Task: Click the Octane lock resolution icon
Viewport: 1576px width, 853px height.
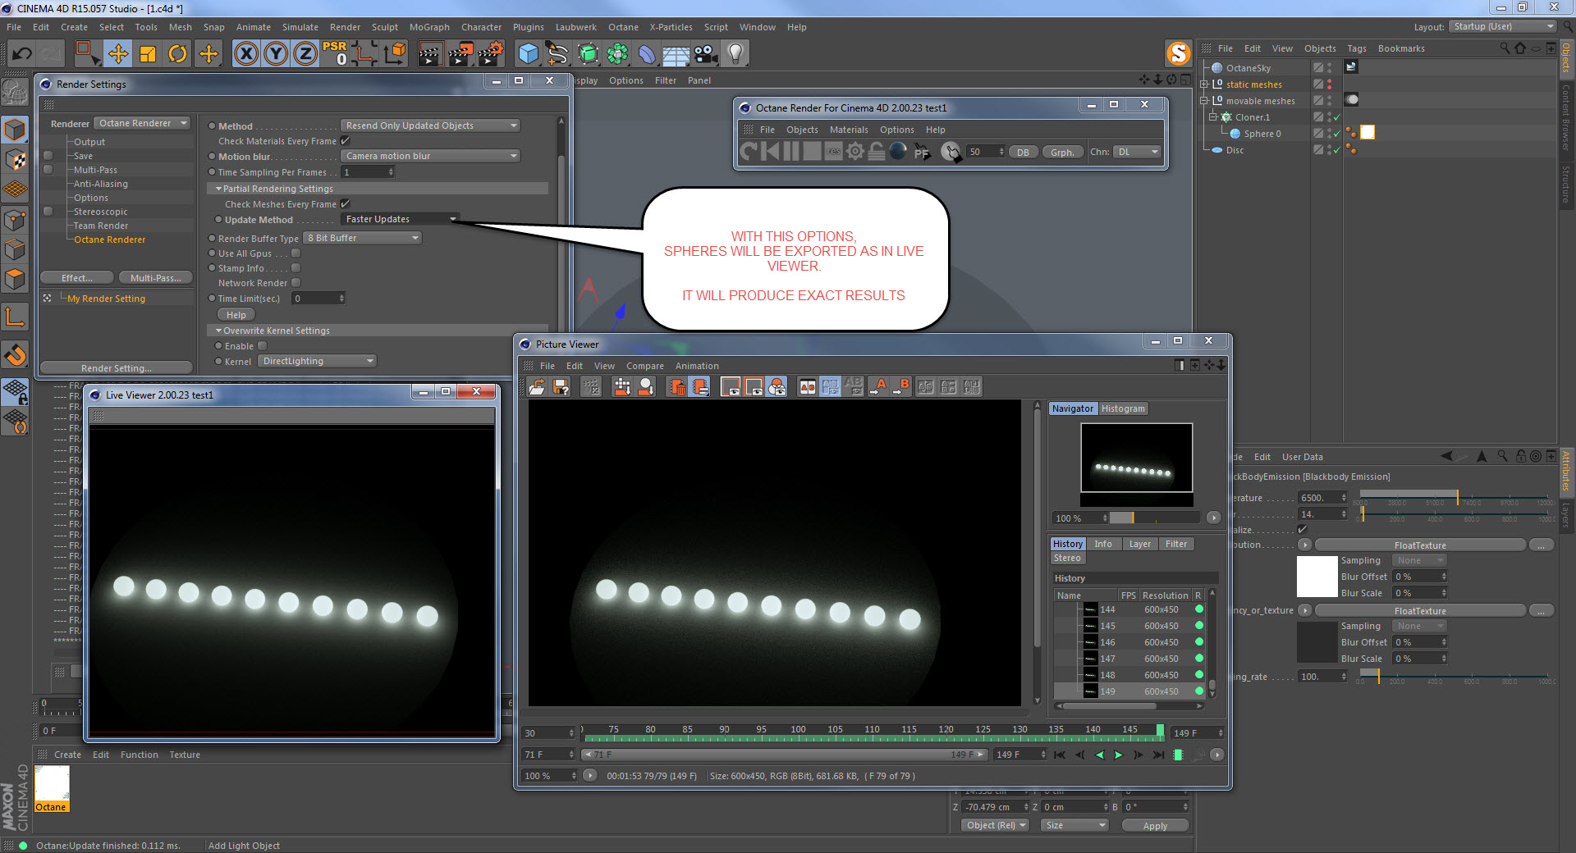Action: click(877, 152)
